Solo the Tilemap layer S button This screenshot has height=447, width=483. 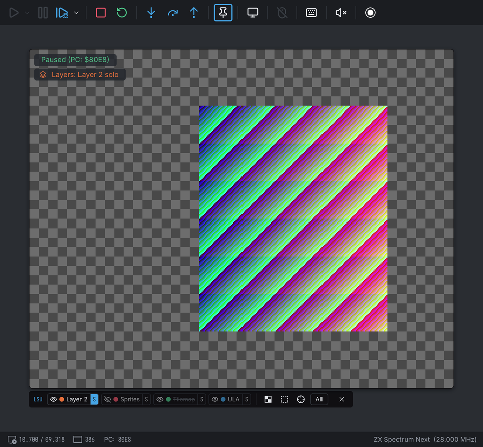coord(202,399)
